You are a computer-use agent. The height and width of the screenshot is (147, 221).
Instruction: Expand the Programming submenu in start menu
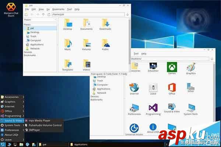(x=13, y=116)
